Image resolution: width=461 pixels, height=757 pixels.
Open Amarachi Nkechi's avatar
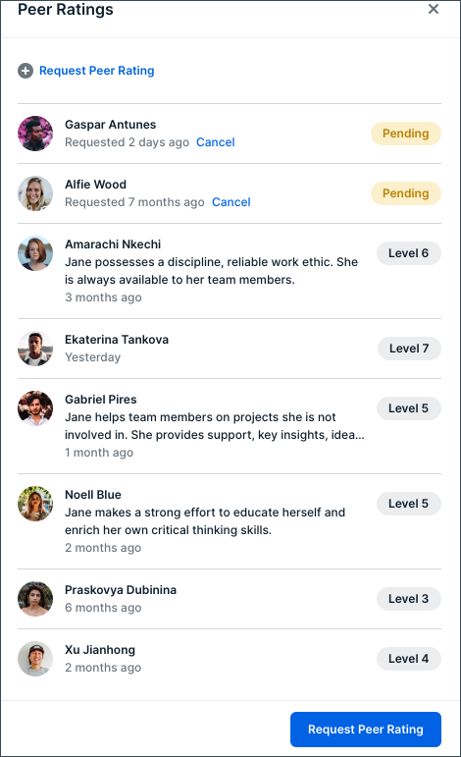[35, 253]
